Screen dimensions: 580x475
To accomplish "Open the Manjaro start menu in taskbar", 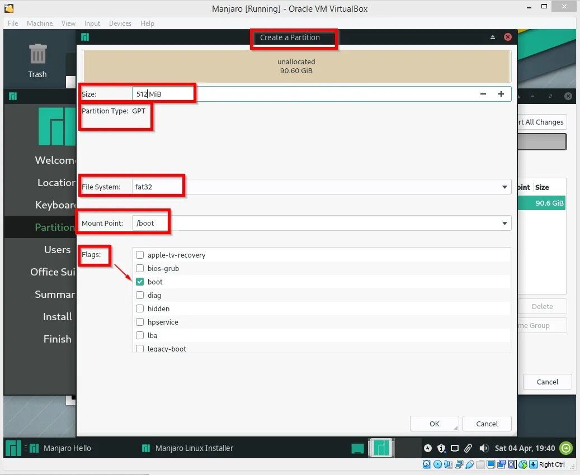I will tap(13, 448).
